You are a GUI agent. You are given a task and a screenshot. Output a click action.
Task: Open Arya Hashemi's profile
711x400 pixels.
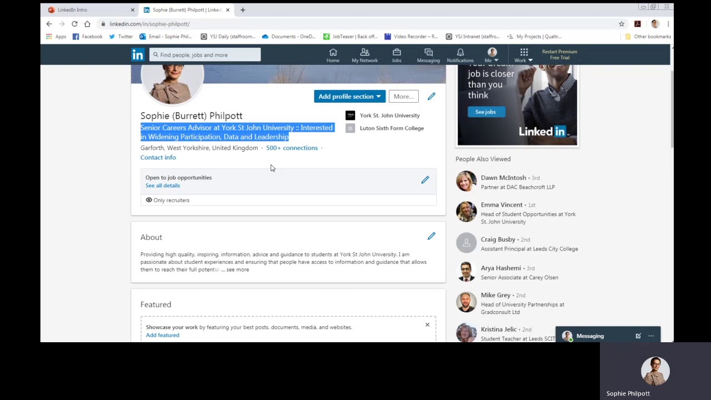coord(500,268)
